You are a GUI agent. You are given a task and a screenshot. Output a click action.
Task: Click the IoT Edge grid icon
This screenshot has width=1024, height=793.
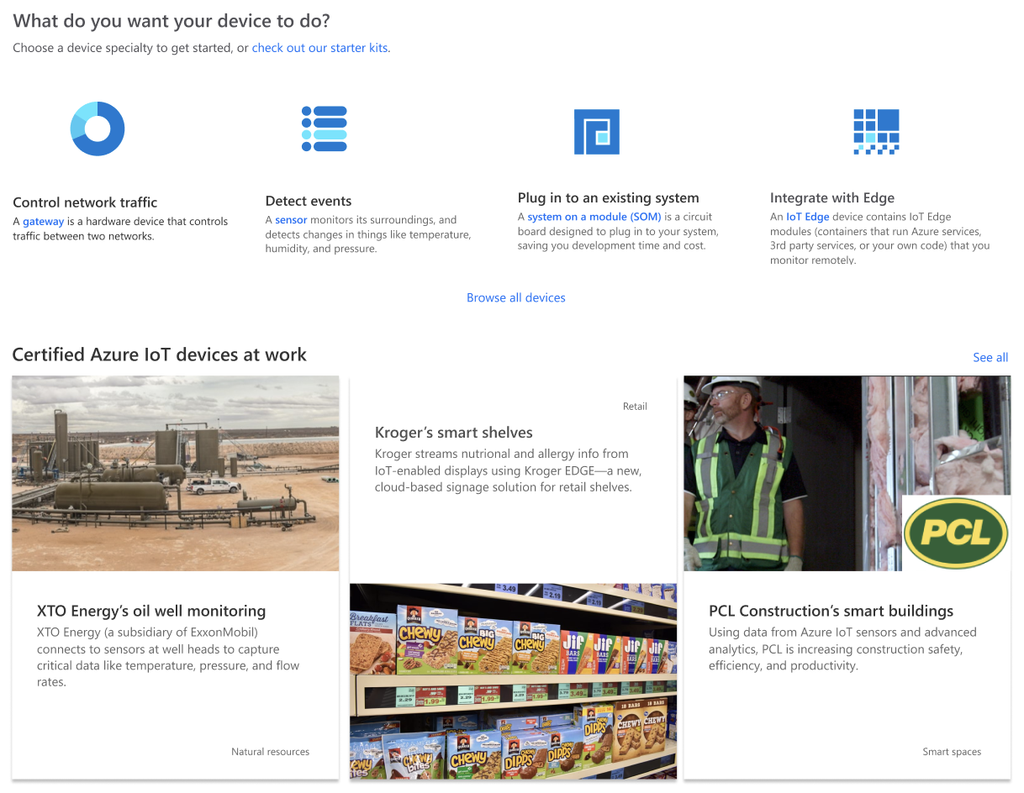point(877,132)
